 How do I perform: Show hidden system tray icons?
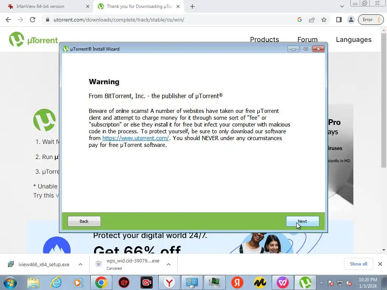tap(321, 283)
